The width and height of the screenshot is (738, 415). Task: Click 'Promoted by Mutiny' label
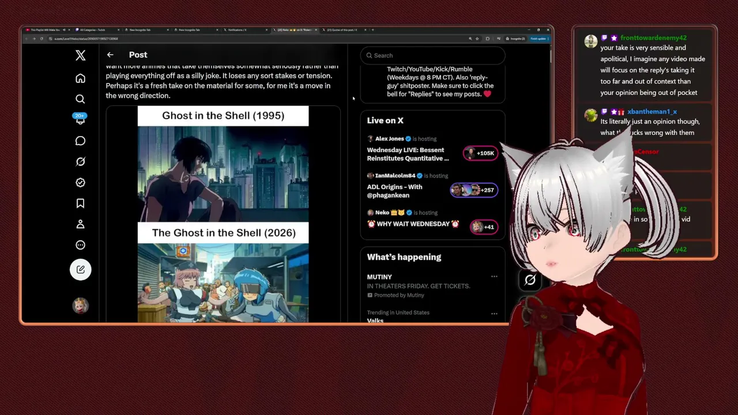[x=399, y=295]
